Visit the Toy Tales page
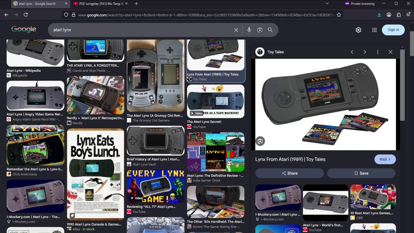414x233 pixels. coord(385,159)
